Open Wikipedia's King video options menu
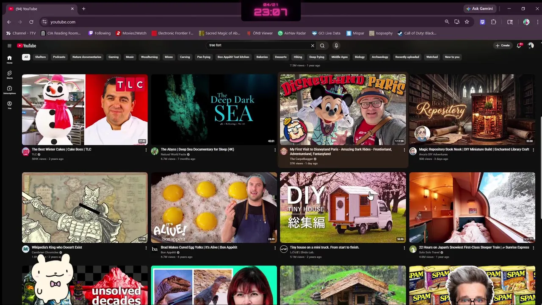 pos(146,248)
